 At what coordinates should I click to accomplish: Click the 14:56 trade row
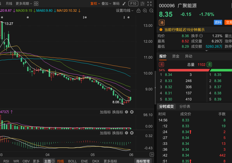coord(194,120)
